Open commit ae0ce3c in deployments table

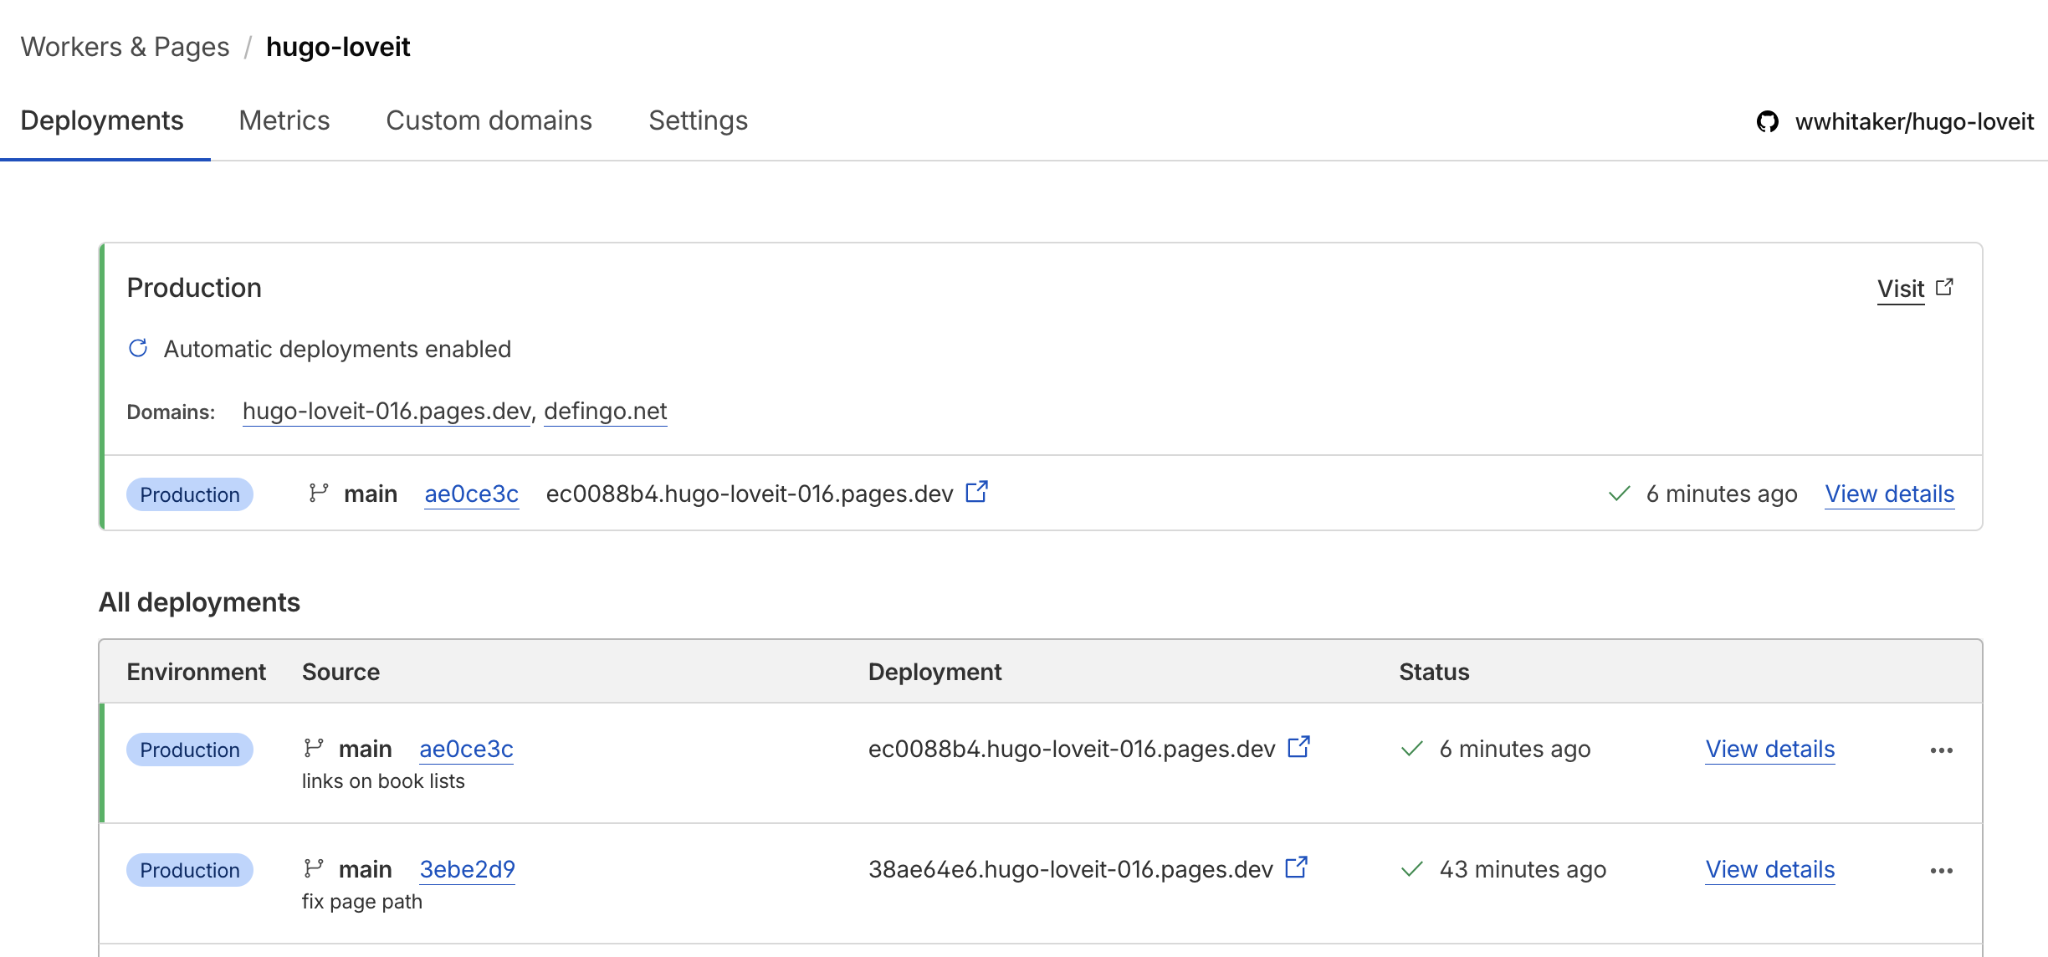tap(467, 750)
